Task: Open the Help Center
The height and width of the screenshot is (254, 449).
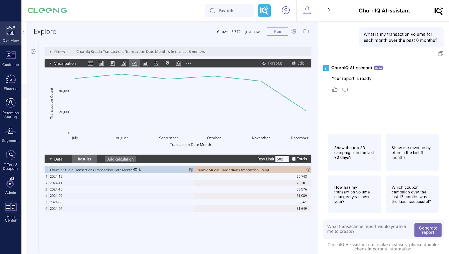Action: [11, 212]
